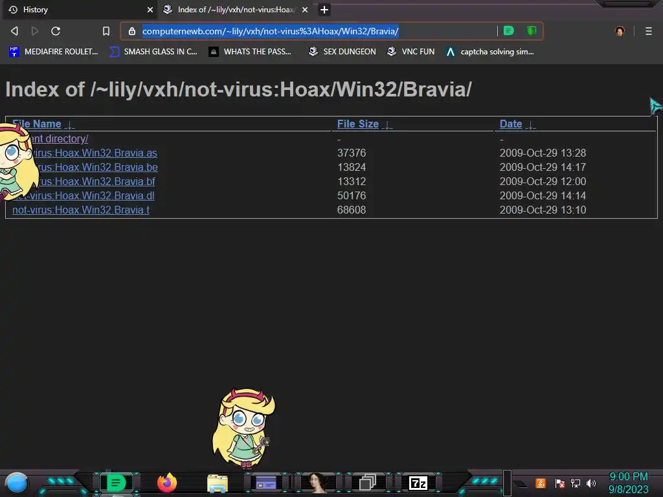Open 7-Zip from the taskbar
The width and height of the screenshot is (663, 497).
coord(418,483)
